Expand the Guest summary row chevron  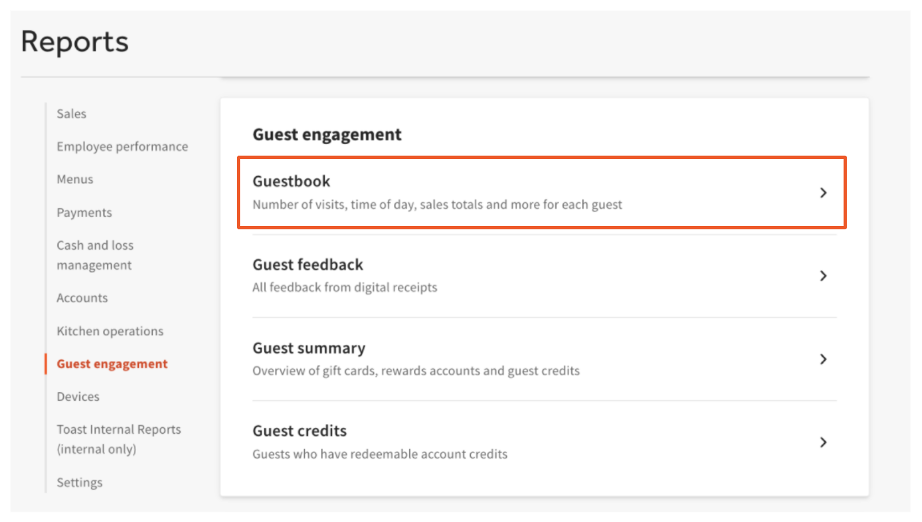(x=824, y=359)
